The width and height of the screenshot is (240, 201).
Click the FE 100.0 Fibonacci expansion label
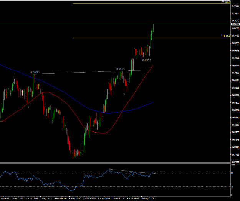[x=226, y=2]
